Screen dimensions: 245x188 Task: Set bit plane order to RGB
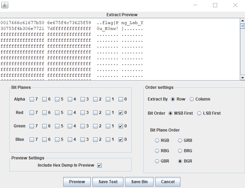157,140
